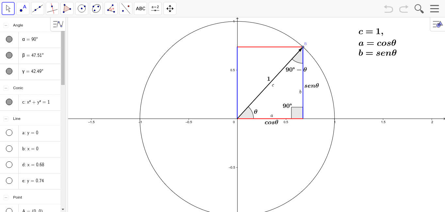Open the Graphics view style bar
Viewport: 445px width, 212px height.
point(437,24)
